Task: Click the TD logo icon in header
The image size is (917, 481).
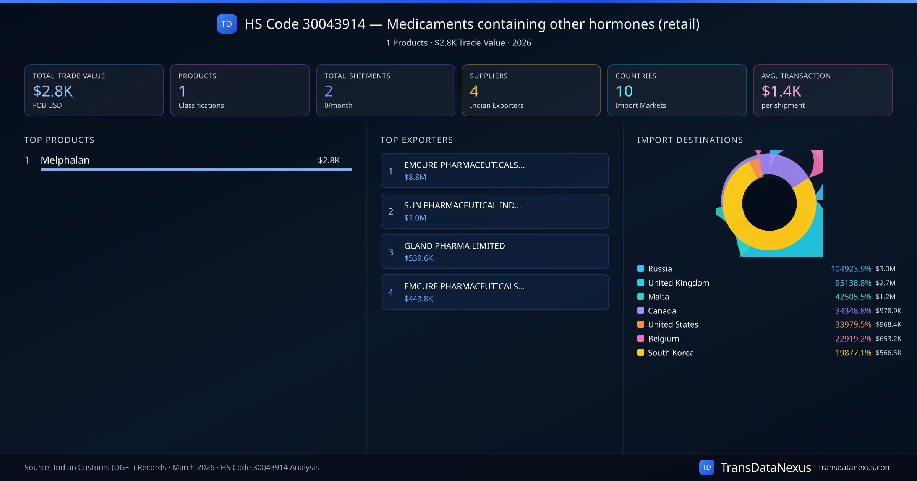Action: tap(227, 24)
